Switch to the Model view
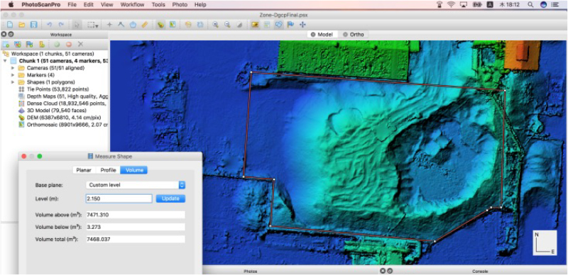This screenshot has width=568, height=275. click(322, 34)
